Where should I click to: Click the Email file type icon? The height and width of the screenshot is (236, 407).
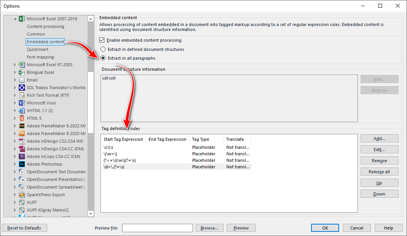(x=21, y=80)
